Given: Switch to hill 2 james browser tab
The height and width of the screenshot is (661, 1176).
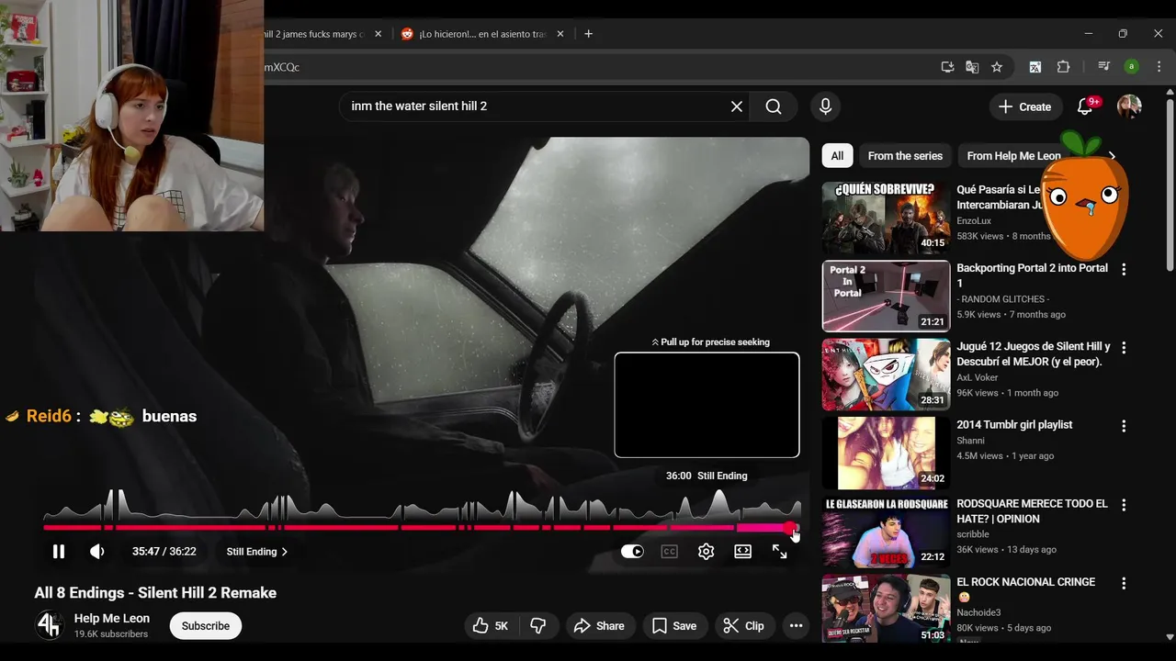Looking at the screenshot, I should [312, 34].
